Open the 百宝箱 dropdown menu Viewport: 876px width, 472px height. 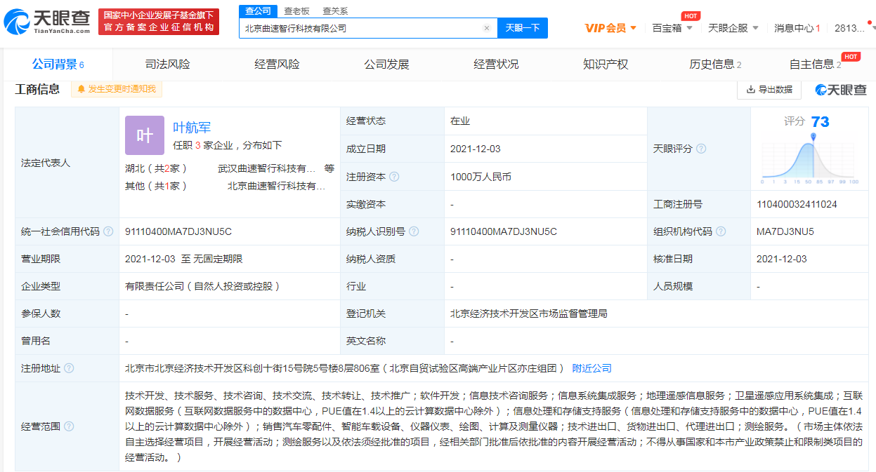tap(672, 28)
